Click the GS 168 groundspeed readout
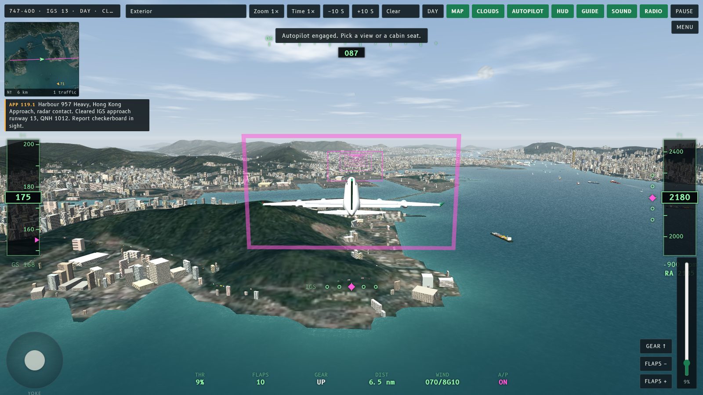 click(x=23, y=265)
